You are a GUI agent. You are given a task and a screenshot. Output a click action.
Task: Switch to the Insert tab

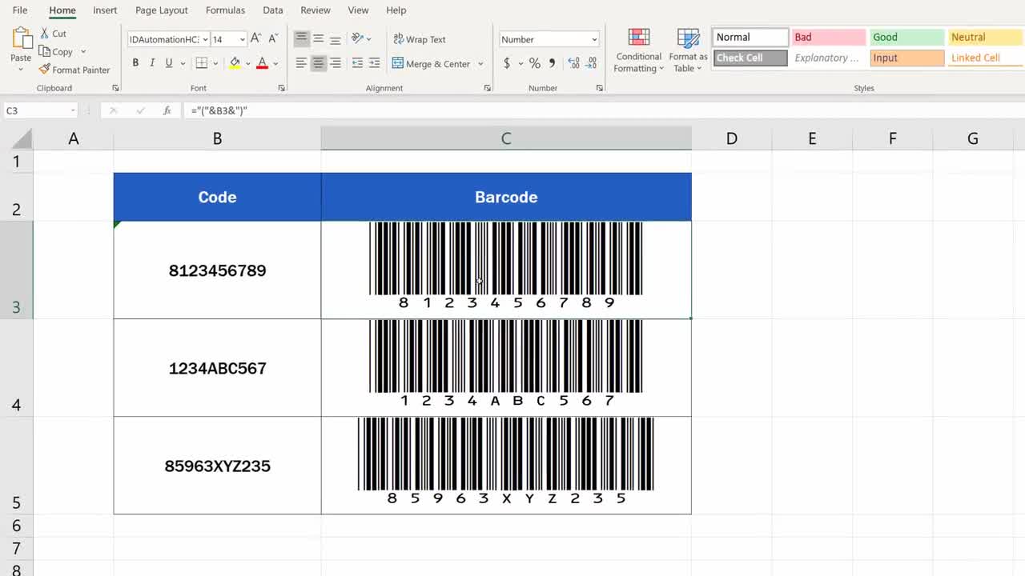point(105,10)
